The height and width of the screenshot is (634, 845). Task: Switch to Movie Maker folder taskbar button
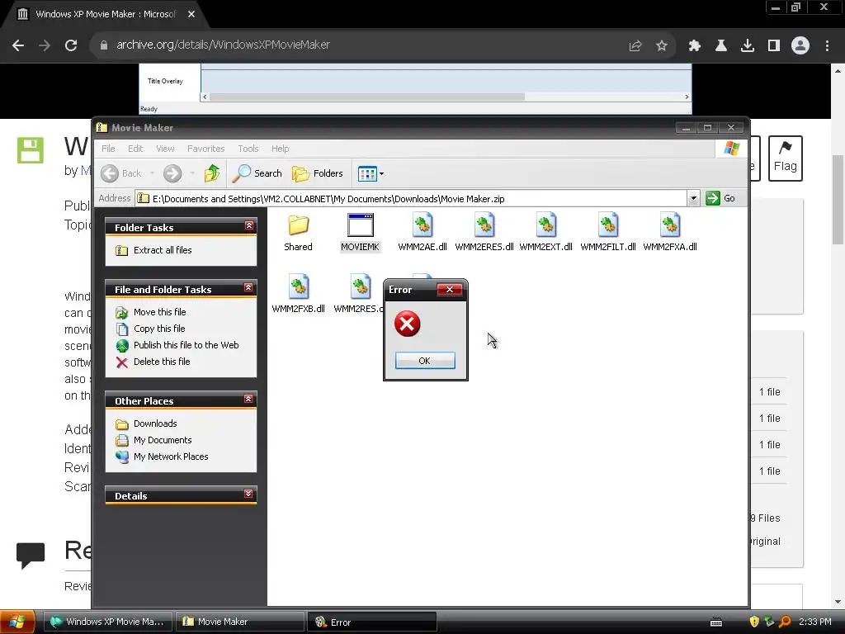(240, 622)
